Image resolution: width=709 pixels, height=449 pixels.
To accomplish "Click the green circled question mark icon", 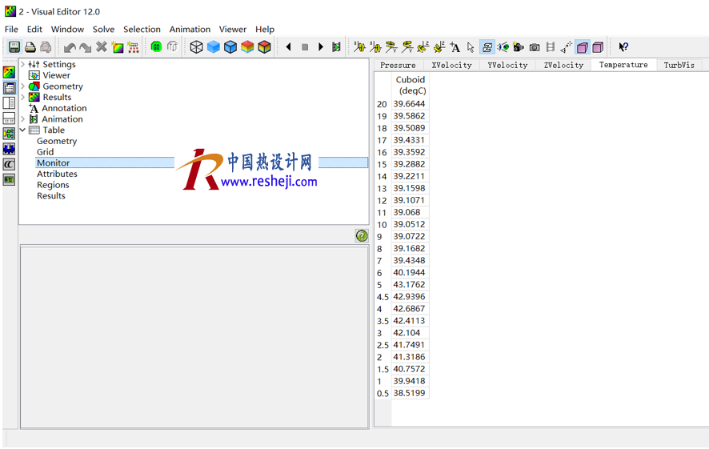I will [362, 235].
